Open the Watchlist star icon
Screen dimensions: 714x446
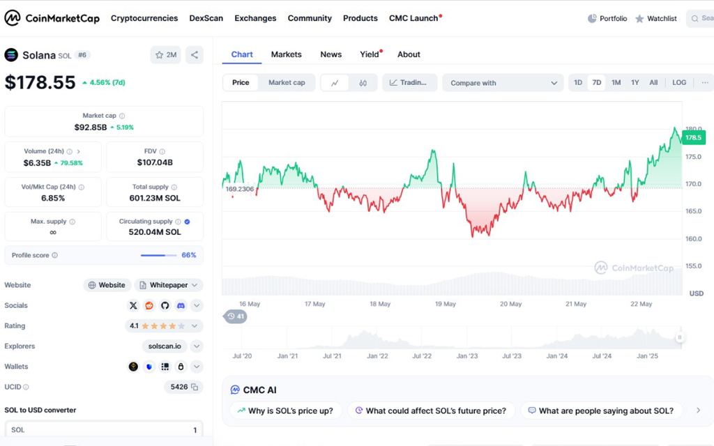coord(639,19)
